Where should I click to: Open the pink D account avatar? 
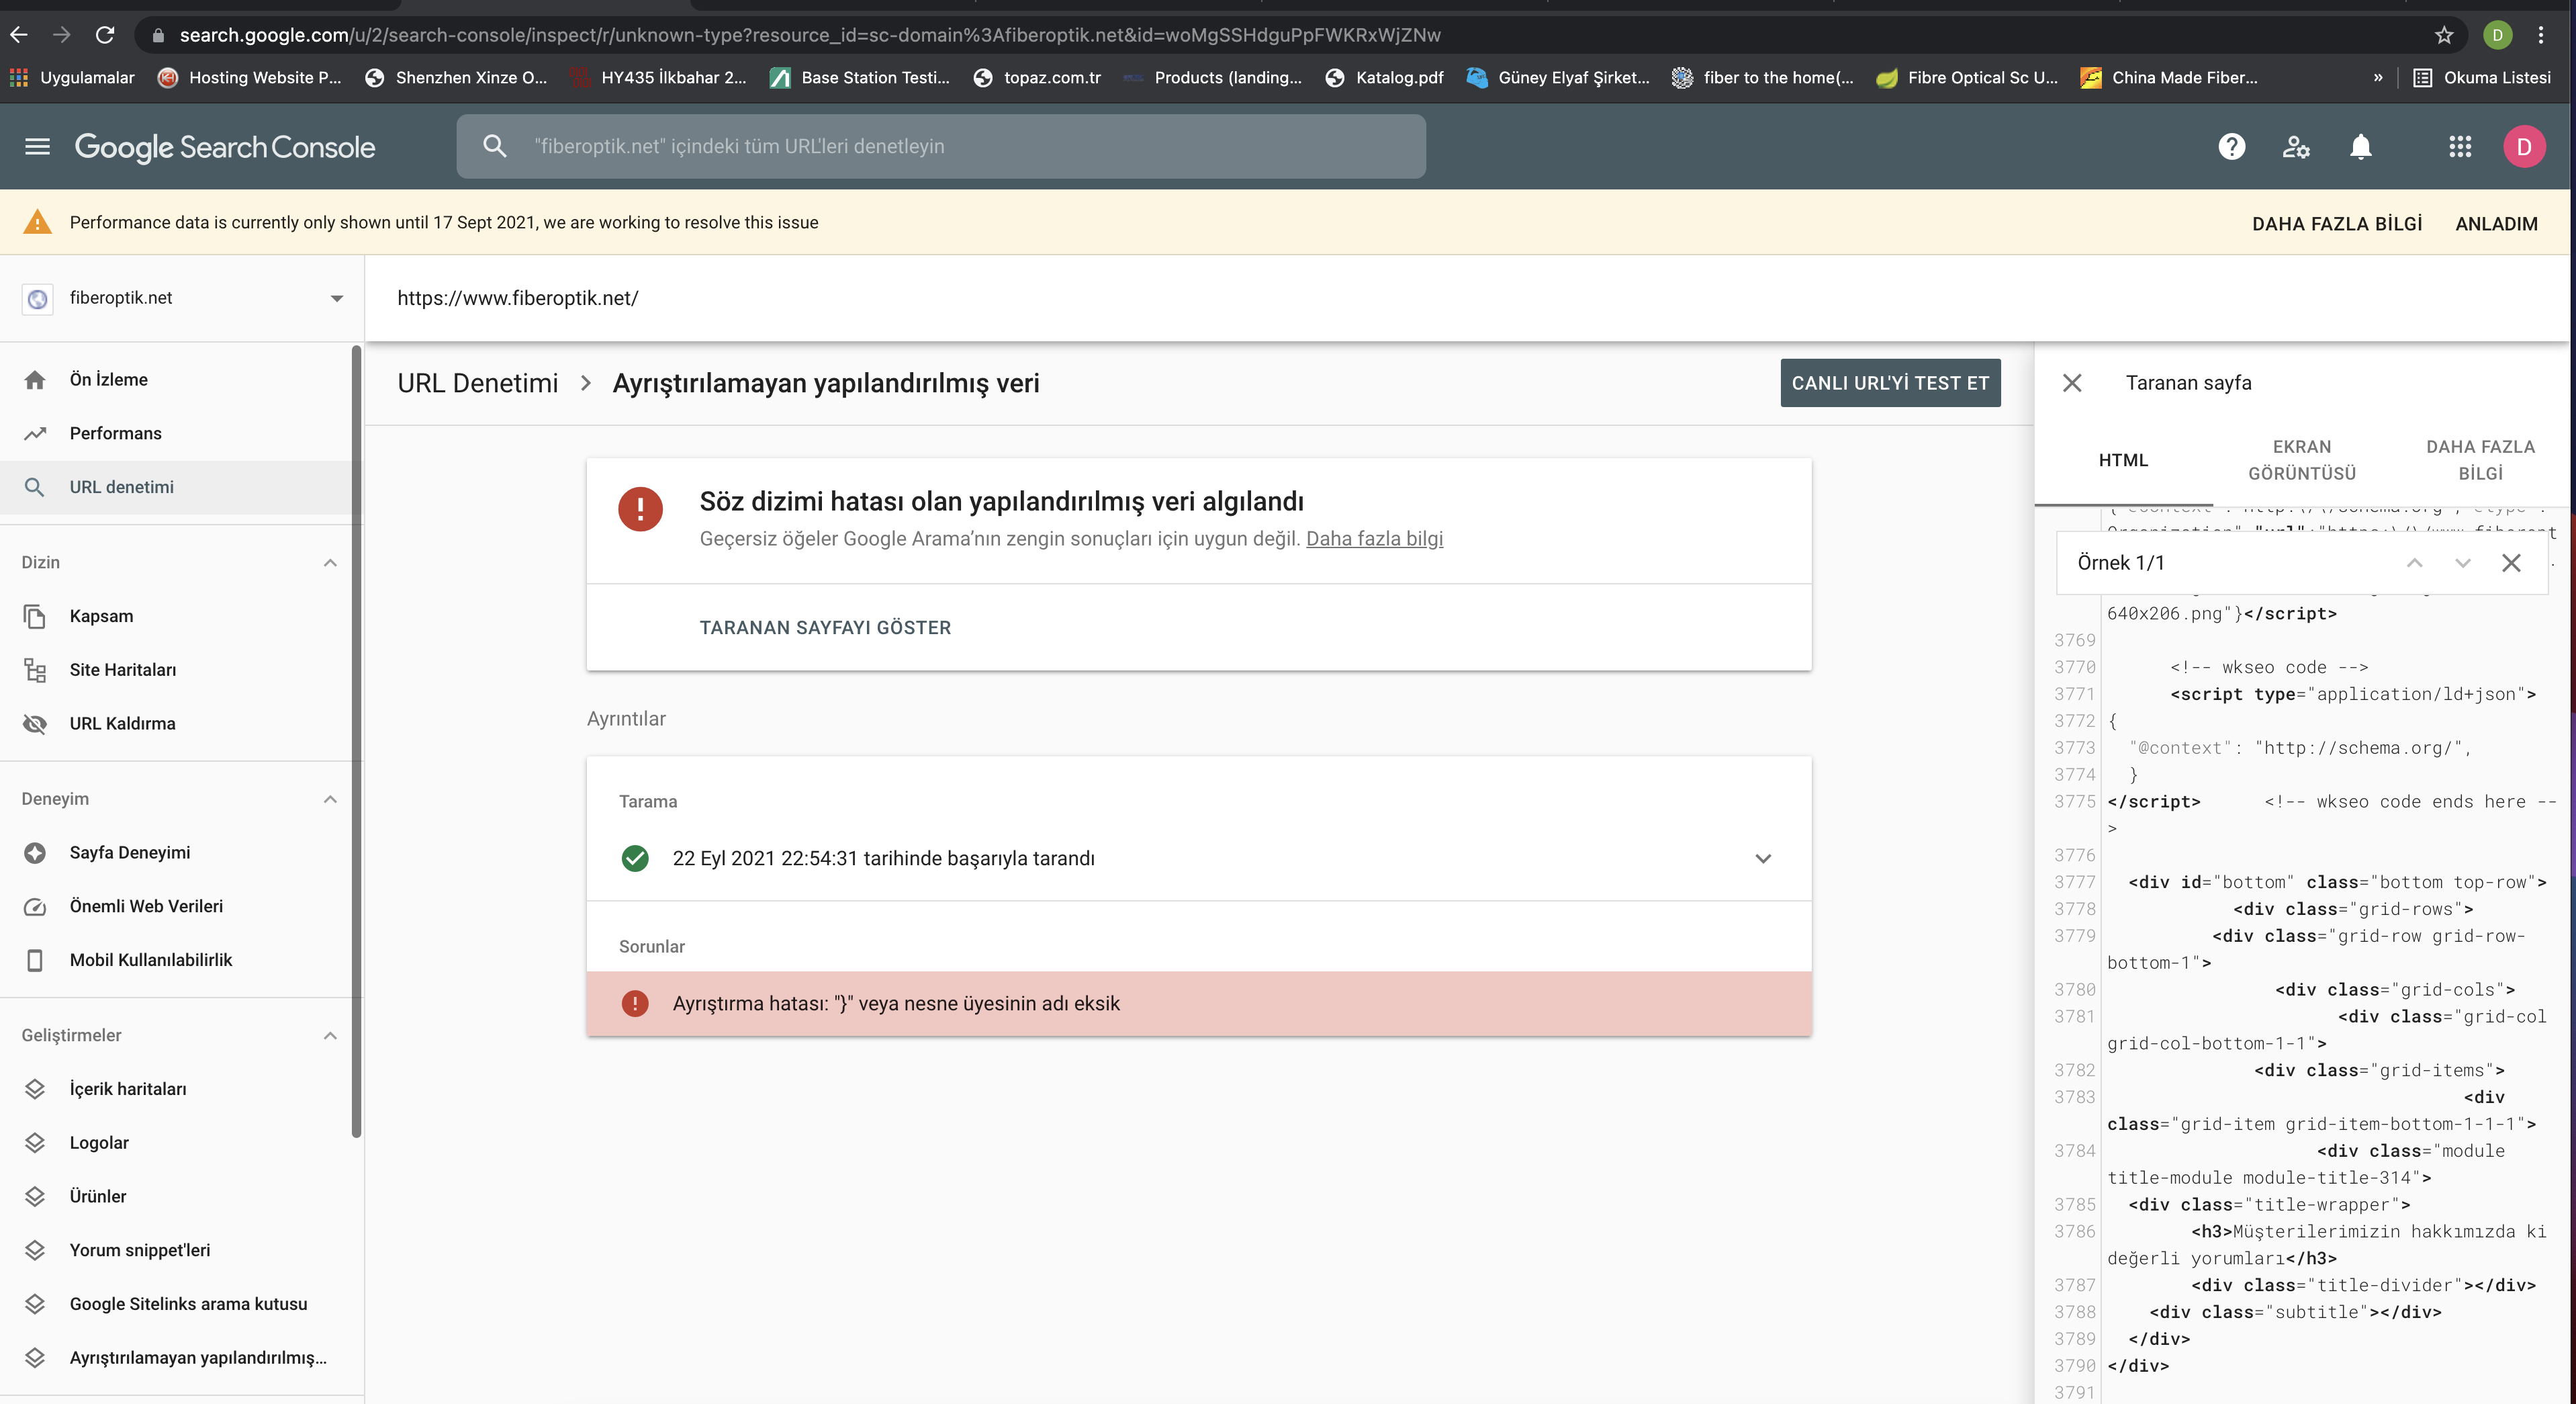[x=2523, y=147]
